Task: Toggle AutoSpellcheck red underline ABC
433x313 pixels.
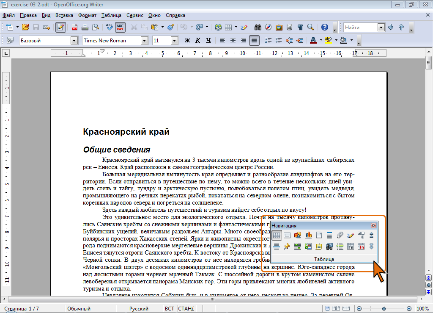Action: pos(120,27)
